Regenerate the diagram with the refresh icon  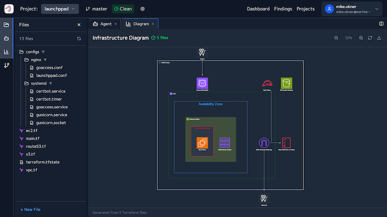coord(370,38)
